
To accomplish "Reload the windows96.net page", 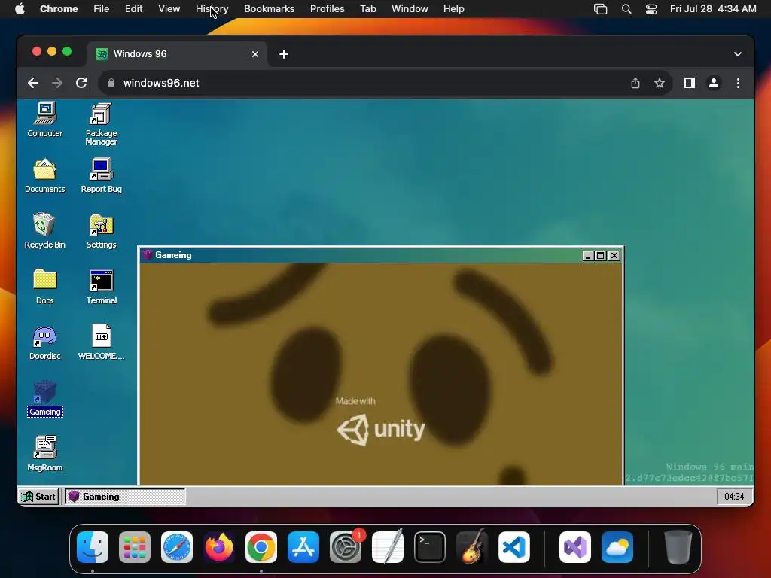I will pyautogui.click(x=81, y=83).
